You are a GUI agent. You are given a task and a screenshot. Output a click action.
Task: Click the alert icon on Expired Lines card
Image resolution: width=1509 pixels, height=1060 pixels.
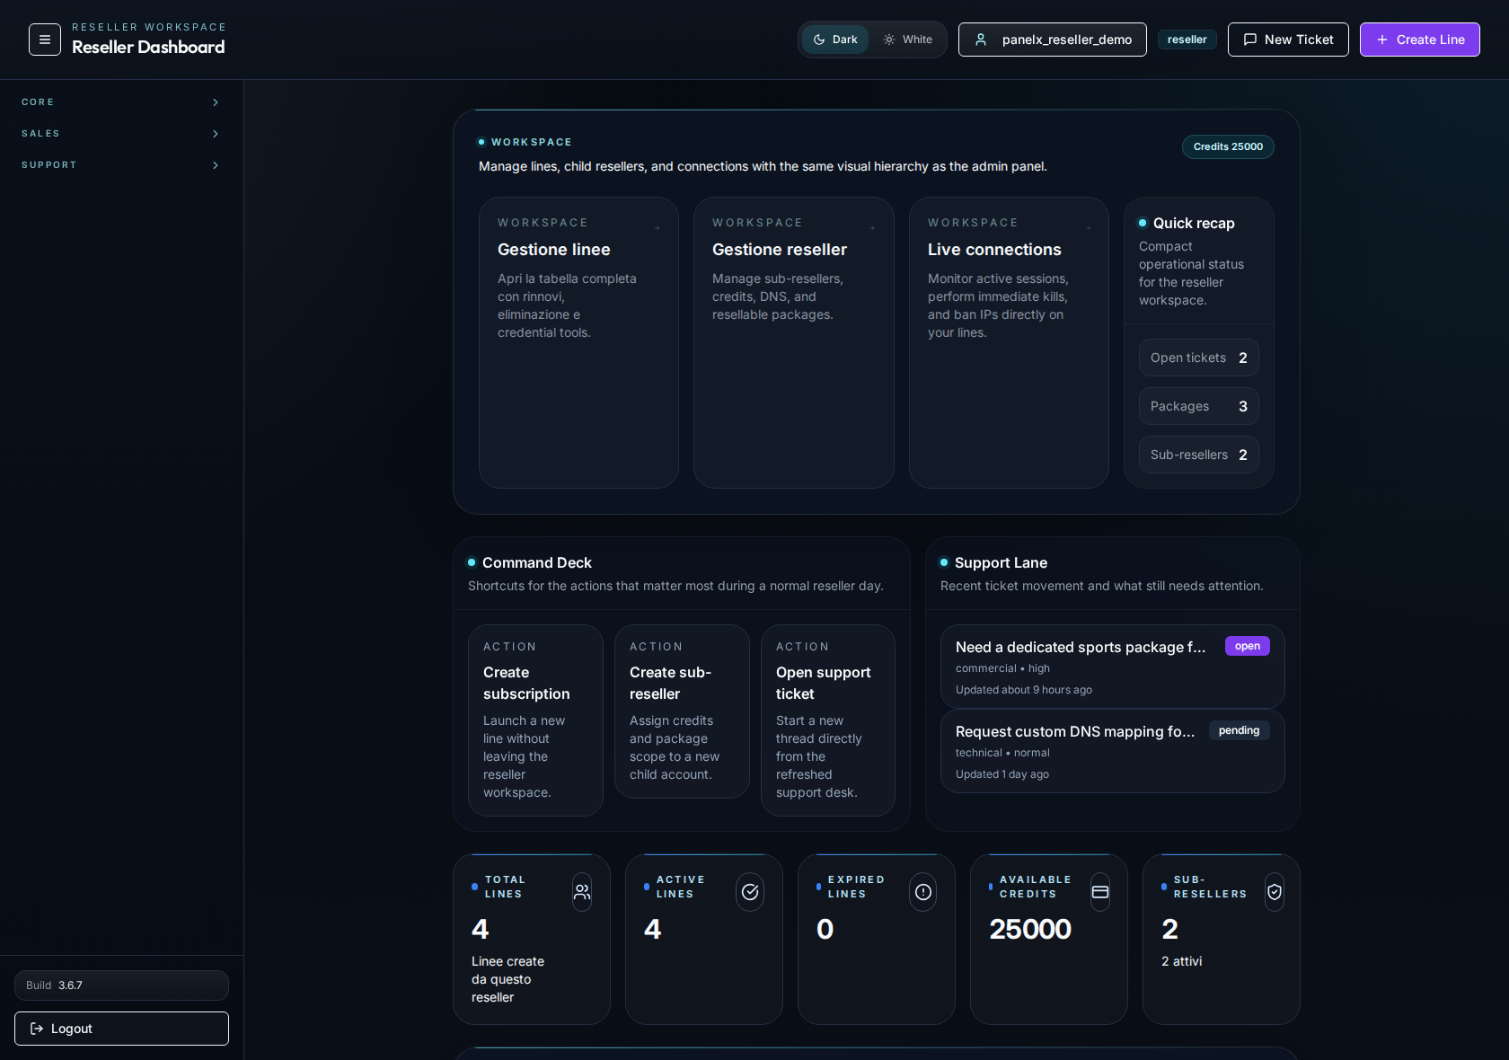click(922, 892)
